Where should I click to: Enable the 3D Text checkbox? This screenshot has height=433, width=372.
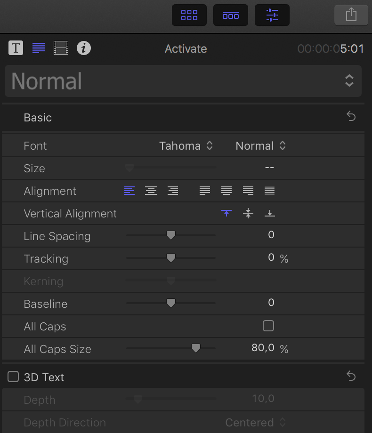click(x=13, y=377)
